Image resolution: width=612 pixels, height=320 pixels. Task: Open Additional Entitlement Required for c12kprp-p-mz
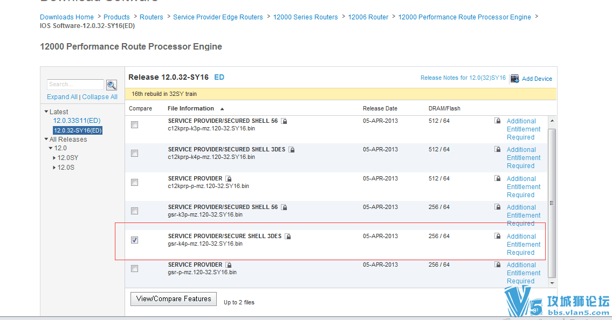[x=524, y=187]
